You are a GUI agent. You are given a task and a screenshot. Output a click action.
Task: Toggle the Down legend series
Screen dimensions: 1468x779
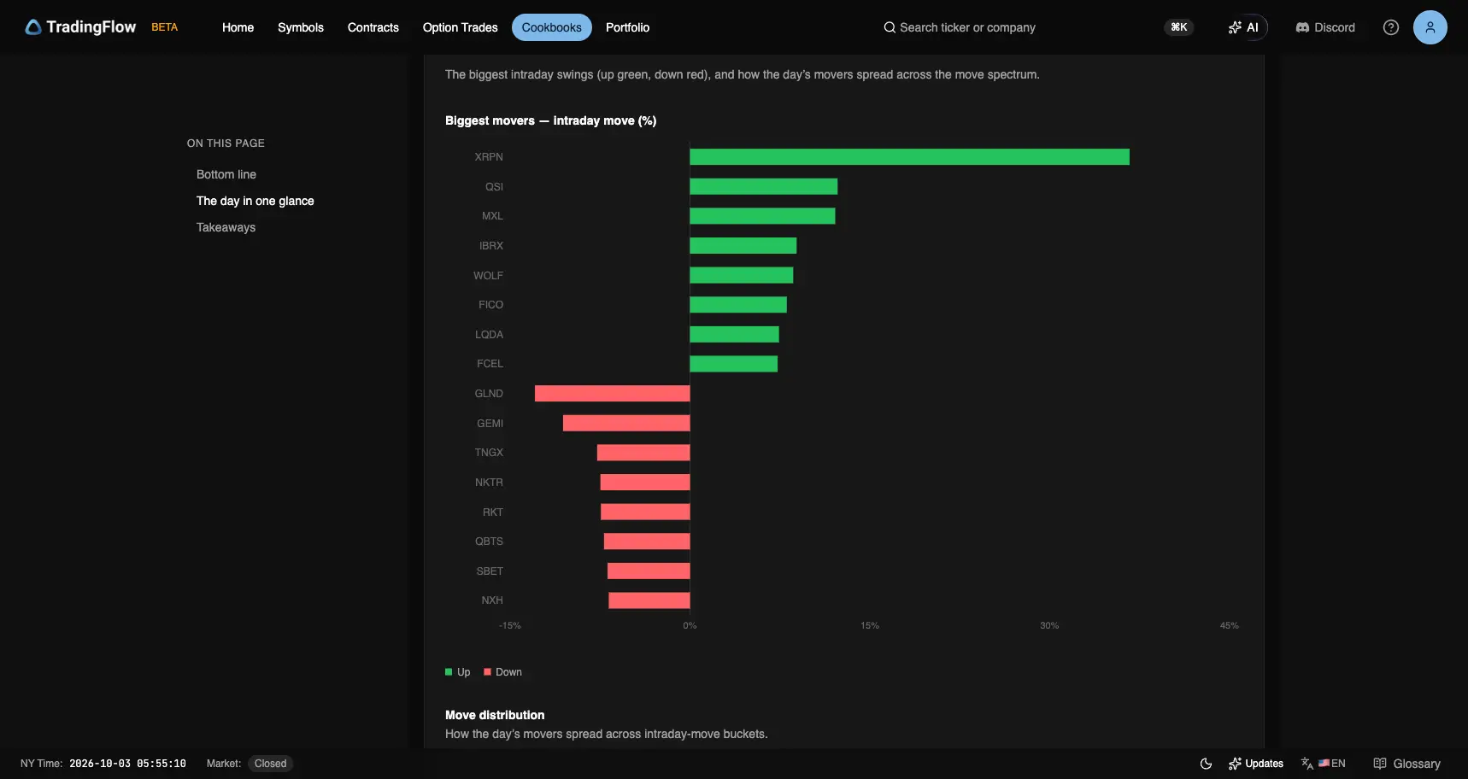(x=503, y=672)
